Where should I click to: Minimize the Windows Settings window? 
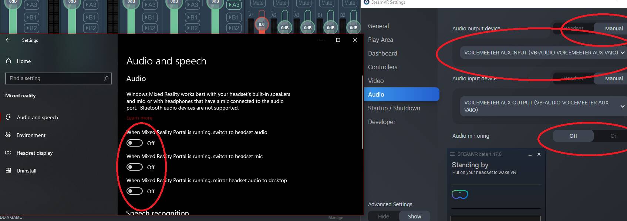coord(321,40)
